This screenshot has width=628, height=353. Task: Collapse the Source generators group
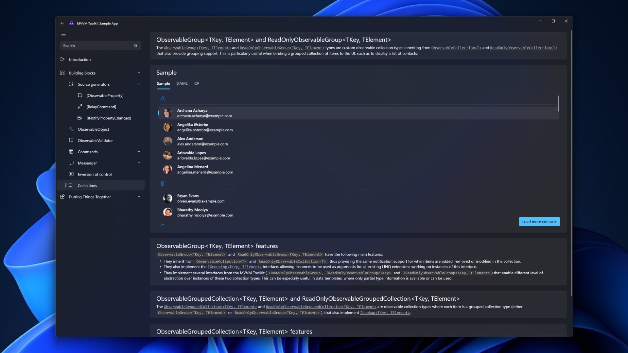coord(139,84)
